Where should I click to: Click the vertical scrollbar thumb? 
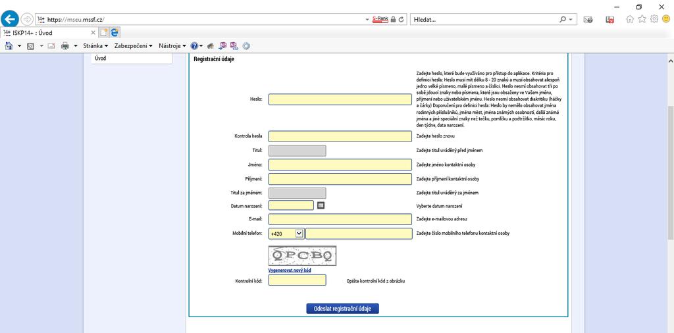pos(671,171)
